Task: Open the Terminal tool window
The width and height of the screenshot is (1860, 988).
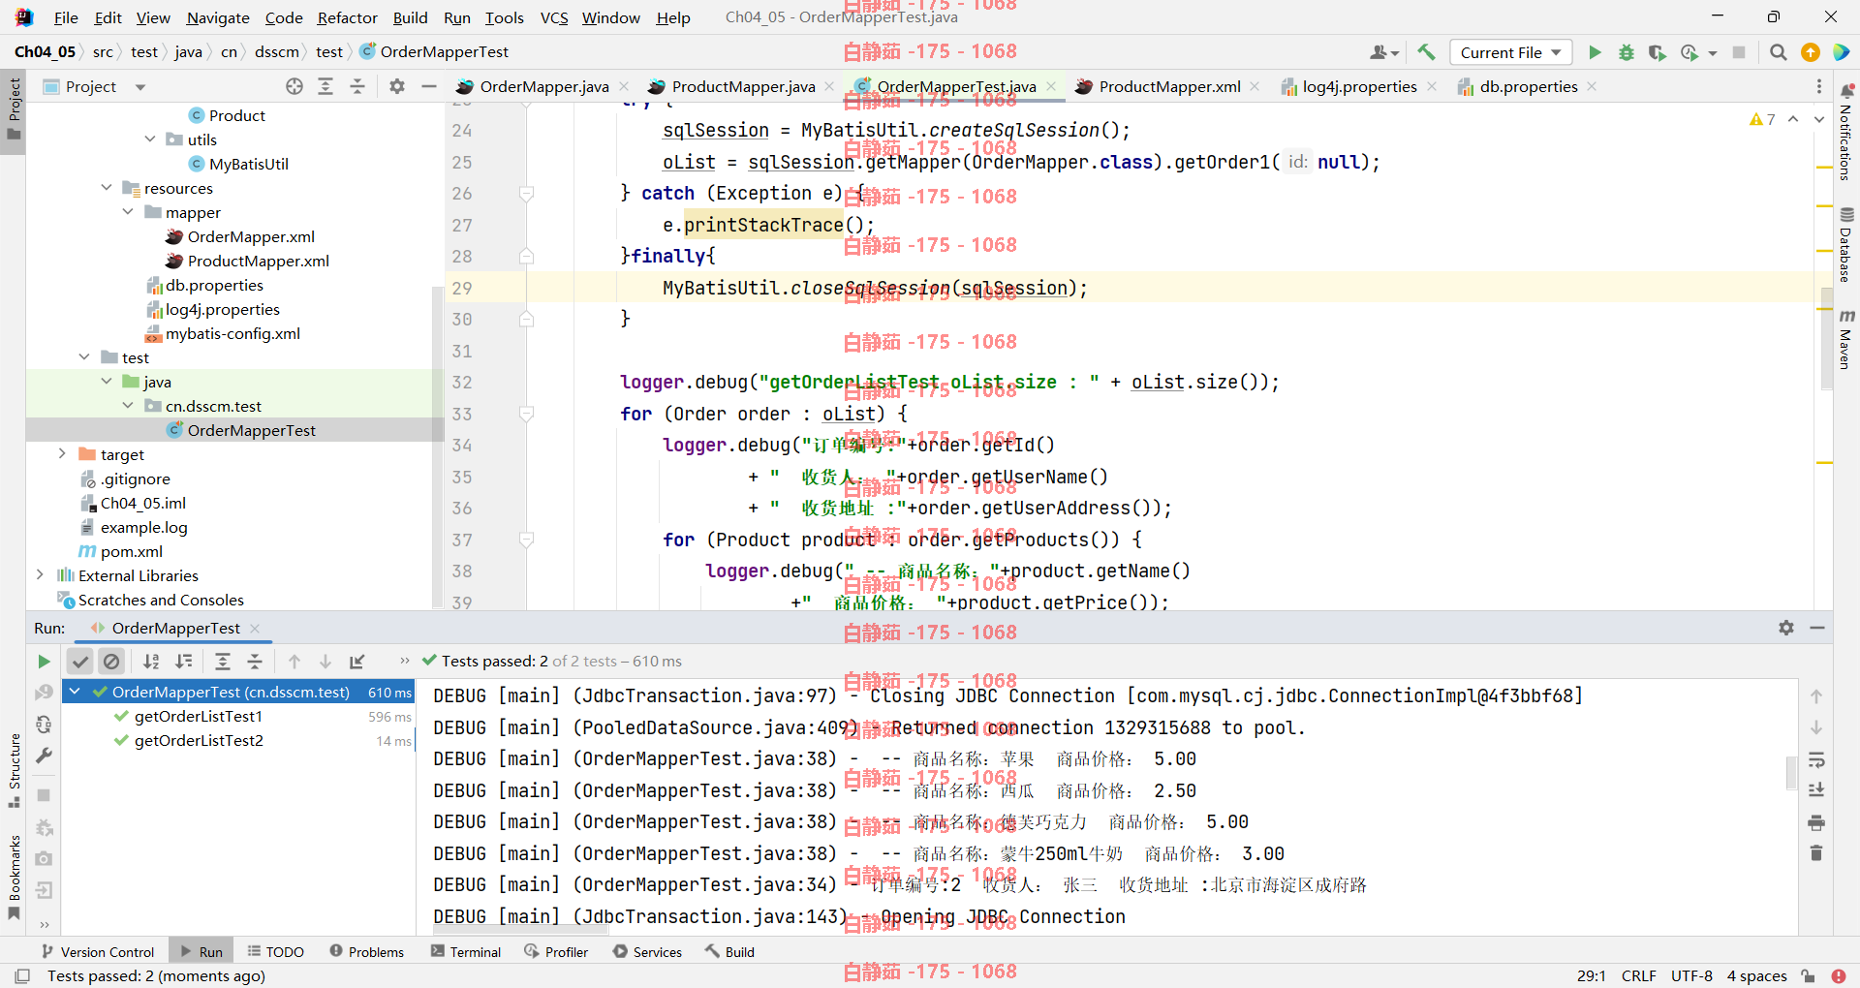Action: click(466, 952)
